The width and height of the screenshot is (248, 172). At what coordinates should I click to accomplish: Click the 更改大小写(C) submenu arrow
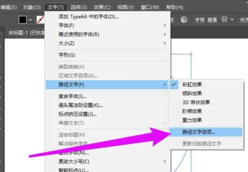[165, 161]
